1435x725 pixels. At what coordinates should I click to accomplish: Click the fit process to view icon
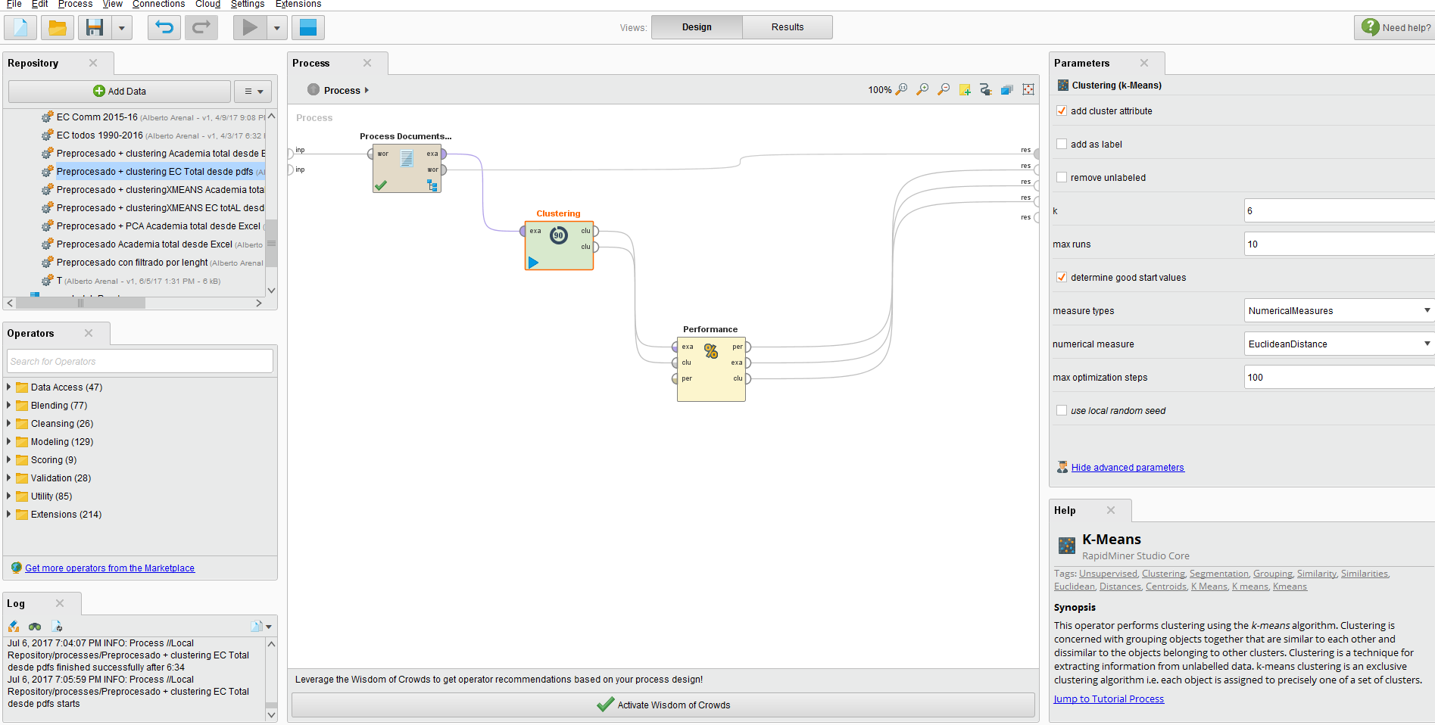1028,89
